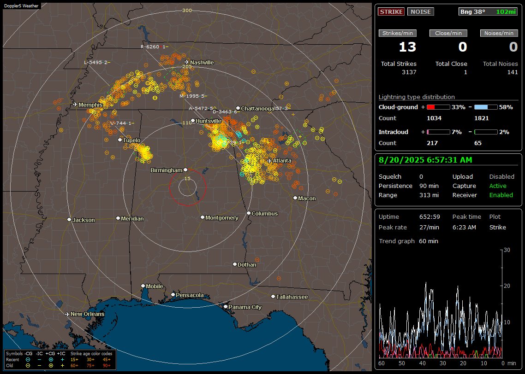
Task: Select the NOISE mode button
Action: coord(421,12)
